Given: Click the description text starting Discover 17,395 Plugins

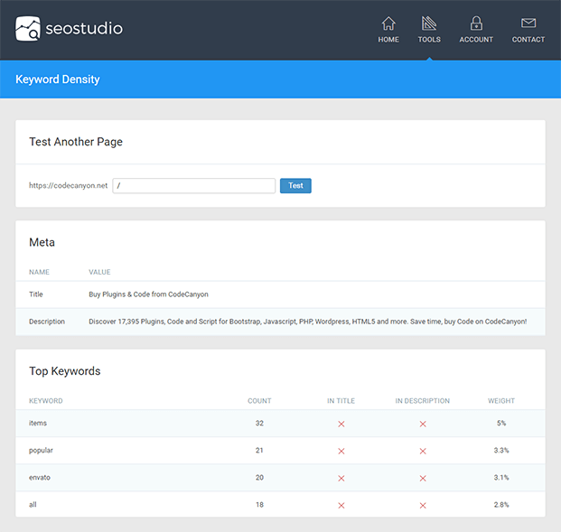Looking at the screenshot, I should pos(308,322).
